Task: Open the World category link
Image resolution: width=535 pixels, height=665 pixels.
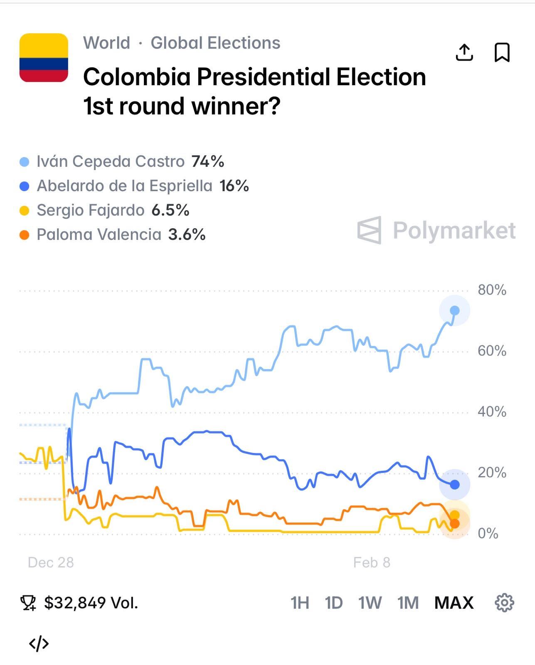Action: coord(106,43)
